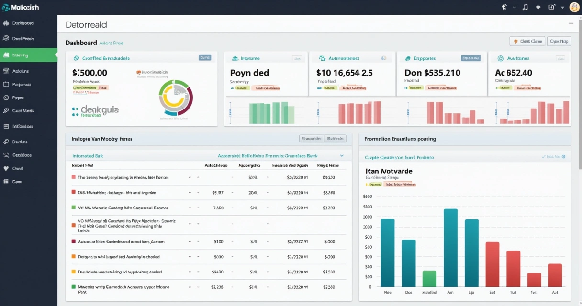Viewport: 582px width, 306px height.
Task: Click the Copy Map button
Action: click(x=559, y=41)
